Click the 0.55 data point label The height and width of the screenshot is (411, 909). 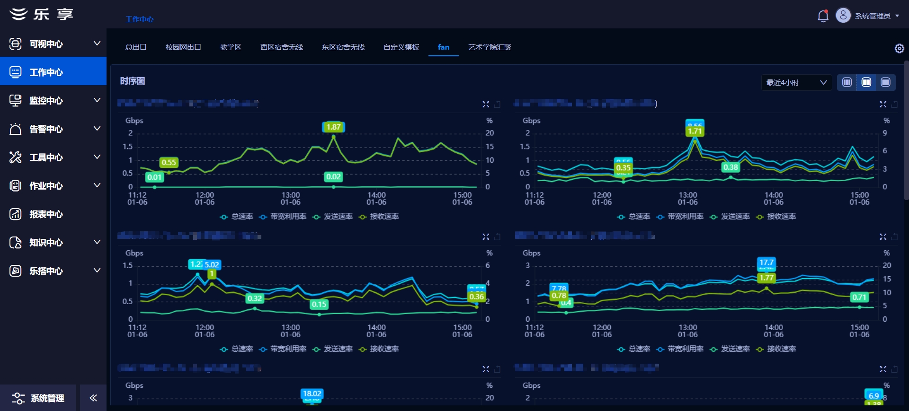click(169, 163)
